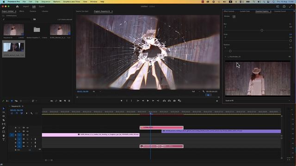Viewport: 296px width, 166px height.
Task: Step back one frame
Action: point(143,101)
